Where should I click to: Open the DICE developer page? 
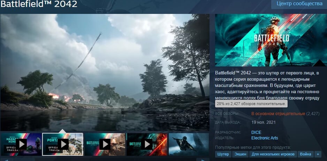click(256, 132)
